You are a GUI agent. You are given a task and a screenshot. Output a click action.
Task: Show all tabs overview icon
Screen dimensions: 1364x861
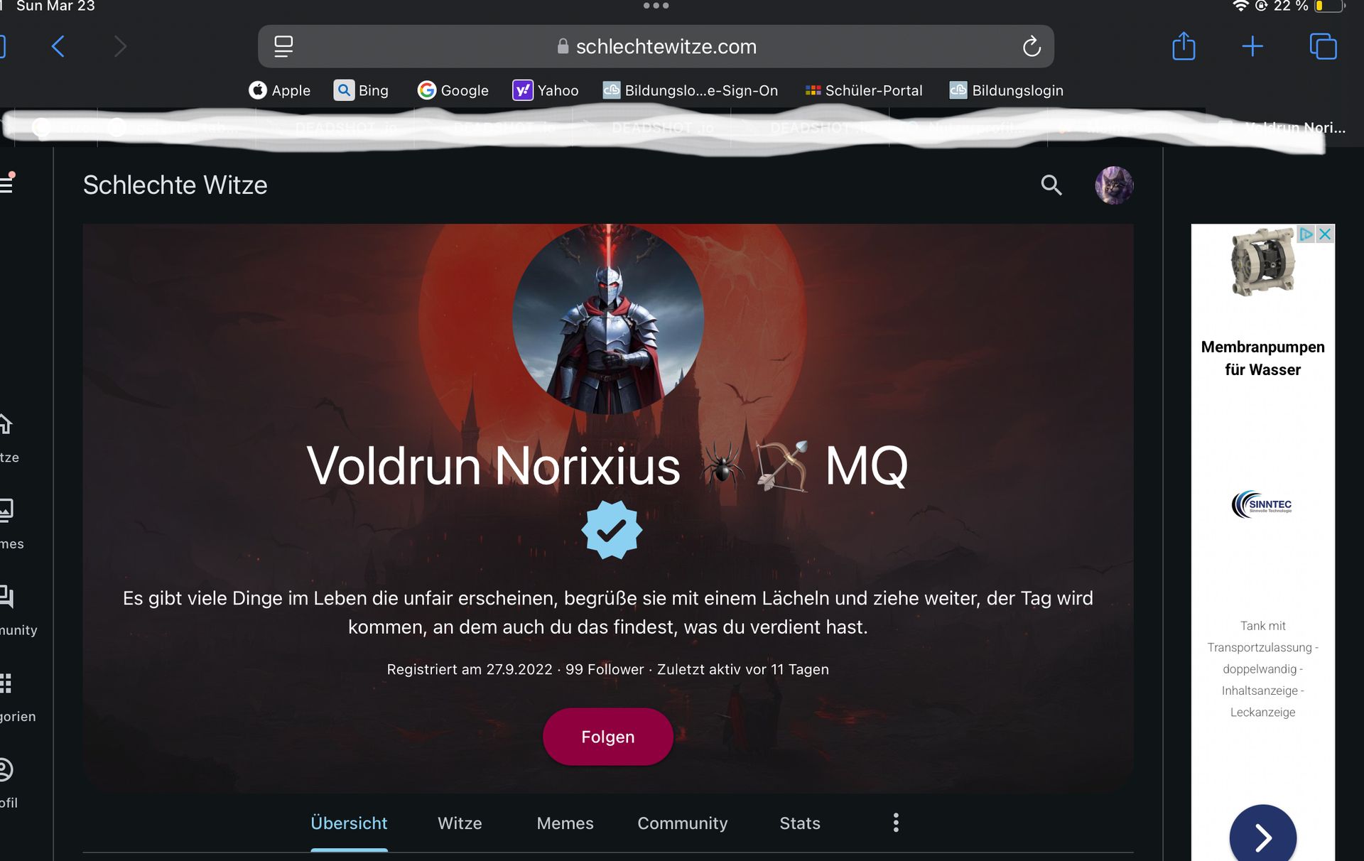(x=1323, y=47)
